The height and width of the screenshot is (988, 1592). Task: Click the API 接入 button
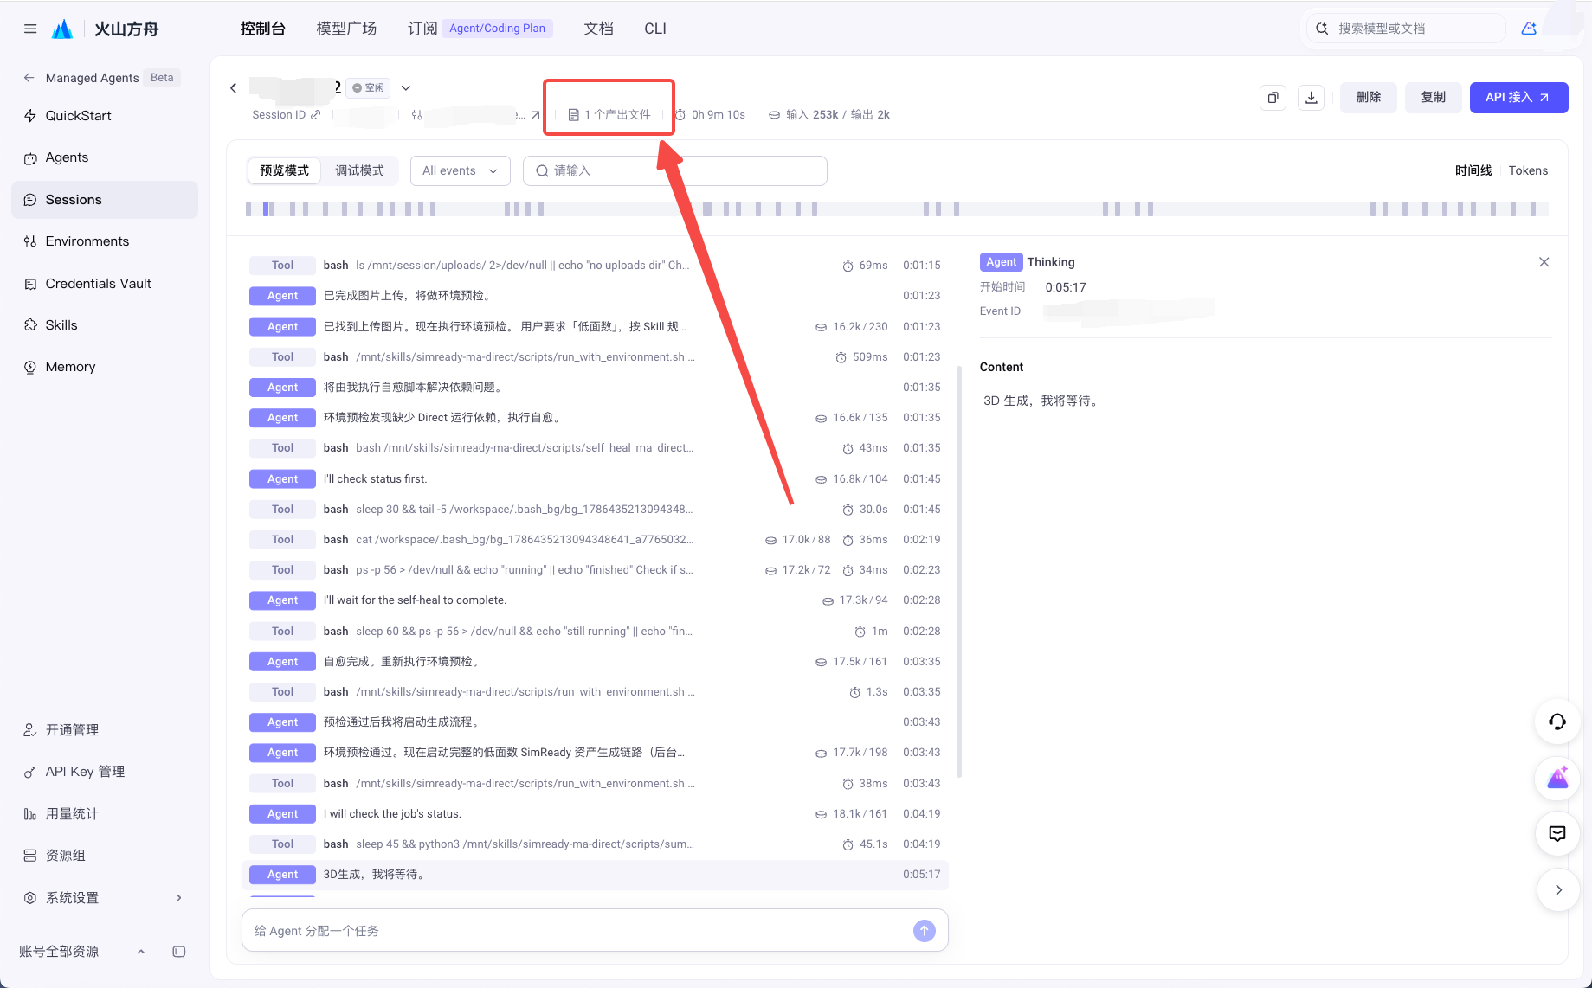(1518, 98)
